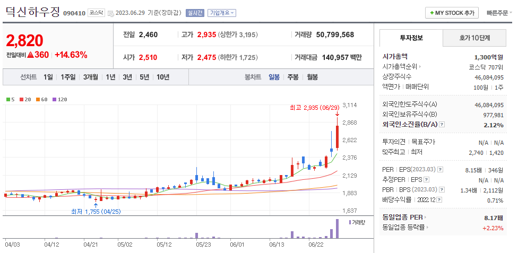
Task: Open help icon next to 배당수익률 2022.12
Action: click(x=439, y=200)
